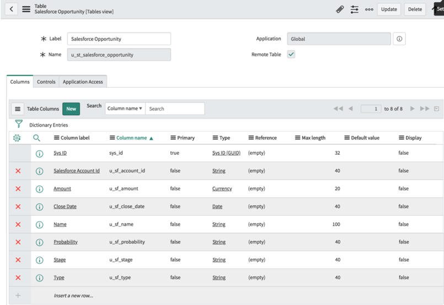
Task: Delete the Amount row with red X
Action: click(x=18, y=188)
